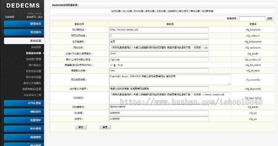Open the 其它选项 tab

pyautogui.click(x=184, y=11)
